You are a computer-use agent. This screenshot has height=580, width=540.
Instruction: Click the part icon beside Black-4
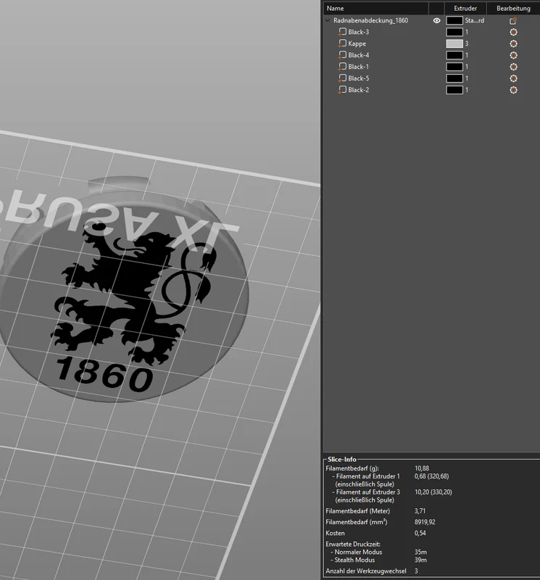(342, 55)
